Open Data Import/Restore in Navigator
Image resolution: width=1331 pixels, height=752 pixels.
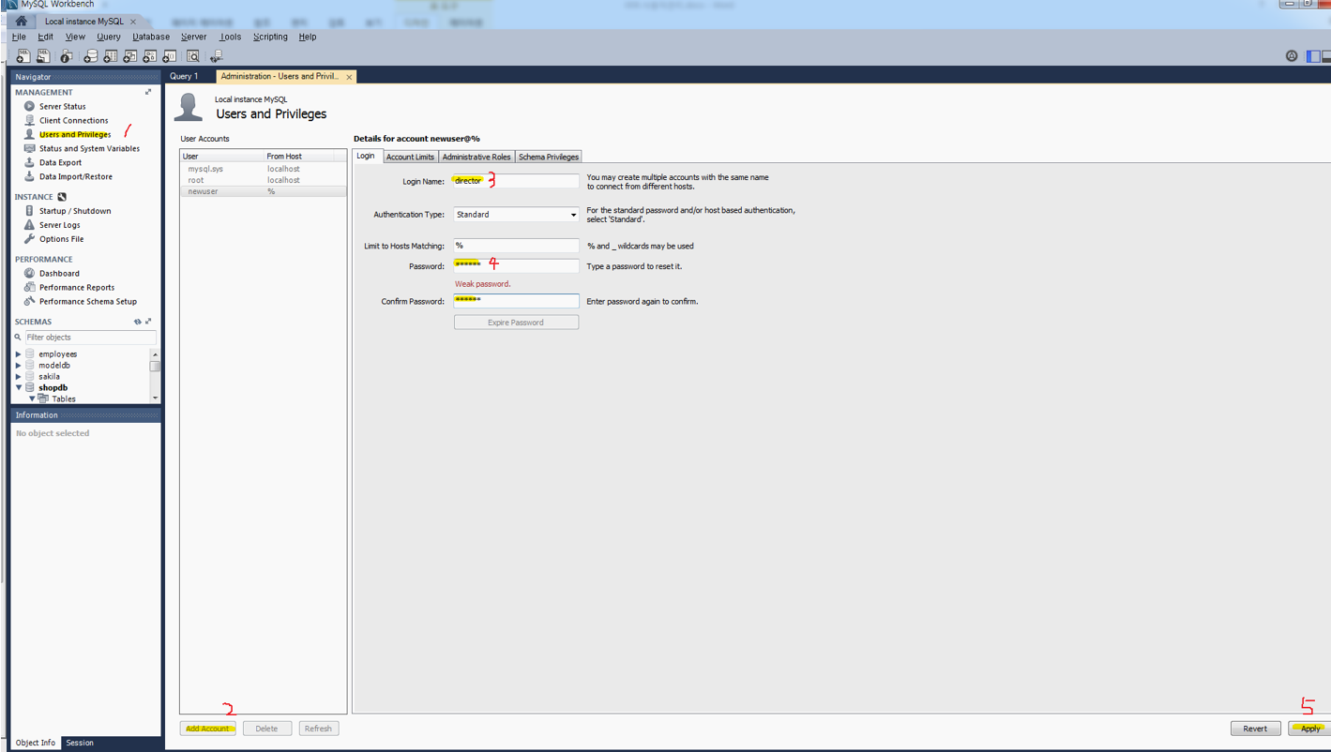tap(75, 176)
